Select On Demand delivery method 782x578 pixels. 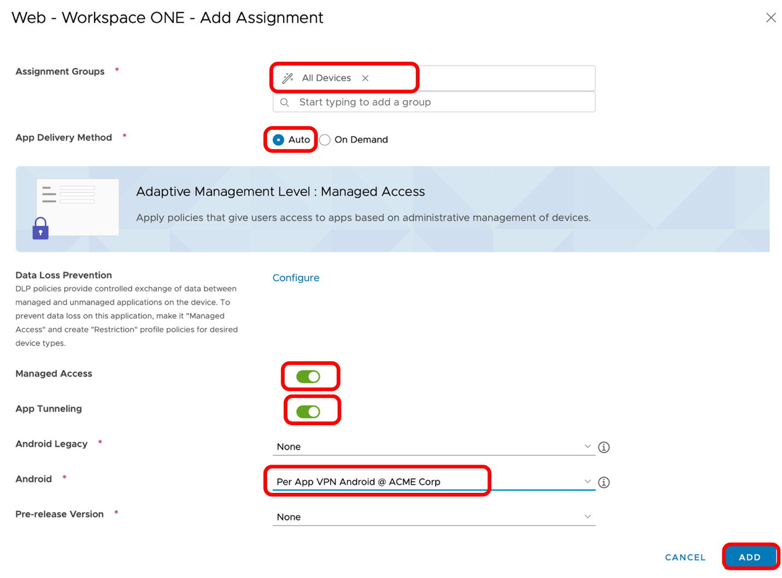coord(325,140)
